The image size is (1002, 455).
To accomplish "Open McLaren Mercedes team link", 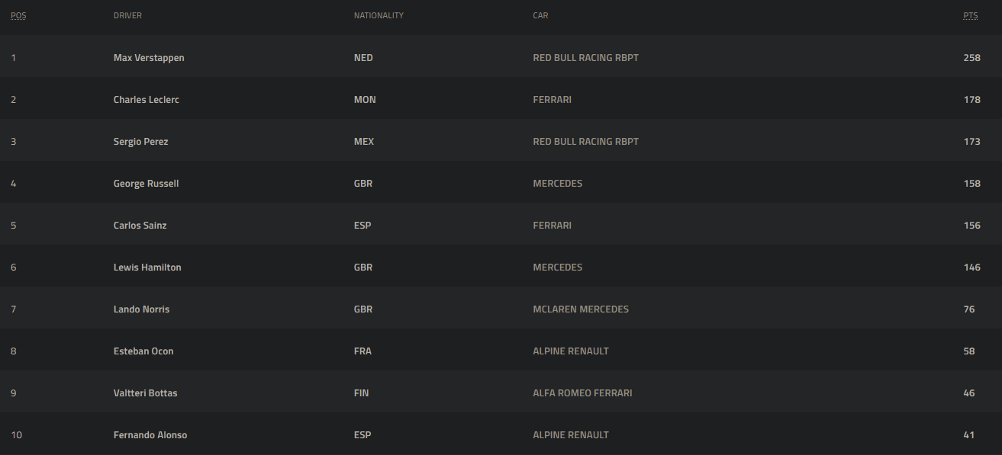I will pos(581,309).
